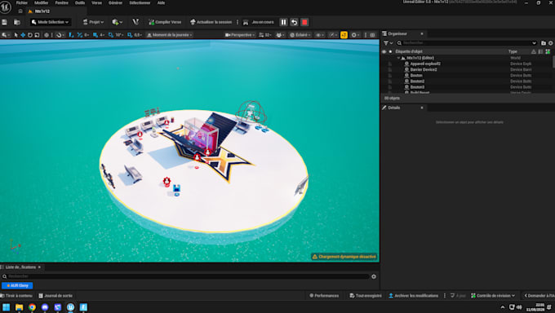This screenshot has width=555, height=313.
Task: Toggle scale snap icon beside 0,5 value
Action: coord(130,35)
